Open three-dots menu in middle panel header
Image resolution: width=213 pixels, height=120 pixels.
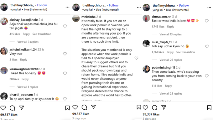point(139,7)
